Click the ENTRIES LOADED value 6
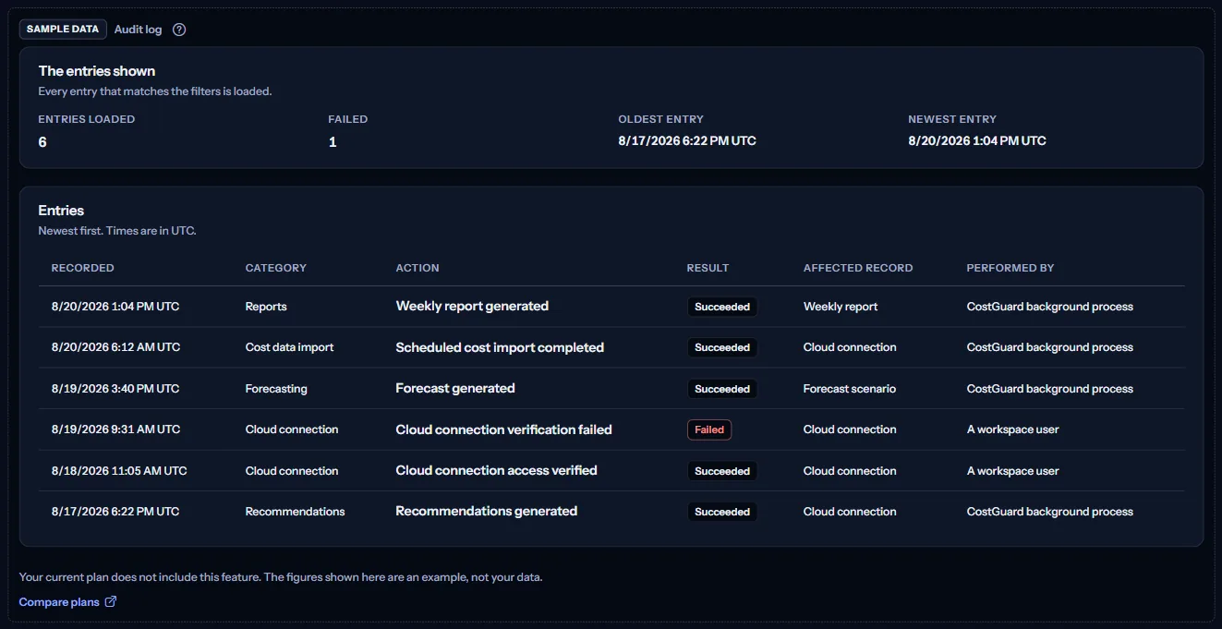Screen dimensions: 1222x629 tap(42, 142)
